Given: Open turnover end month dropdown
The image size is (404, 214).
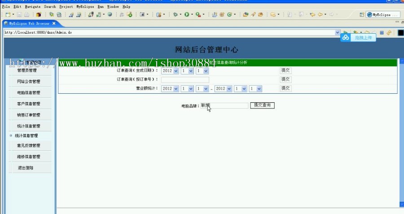Looking at the screenshot, I should point(244,88).
